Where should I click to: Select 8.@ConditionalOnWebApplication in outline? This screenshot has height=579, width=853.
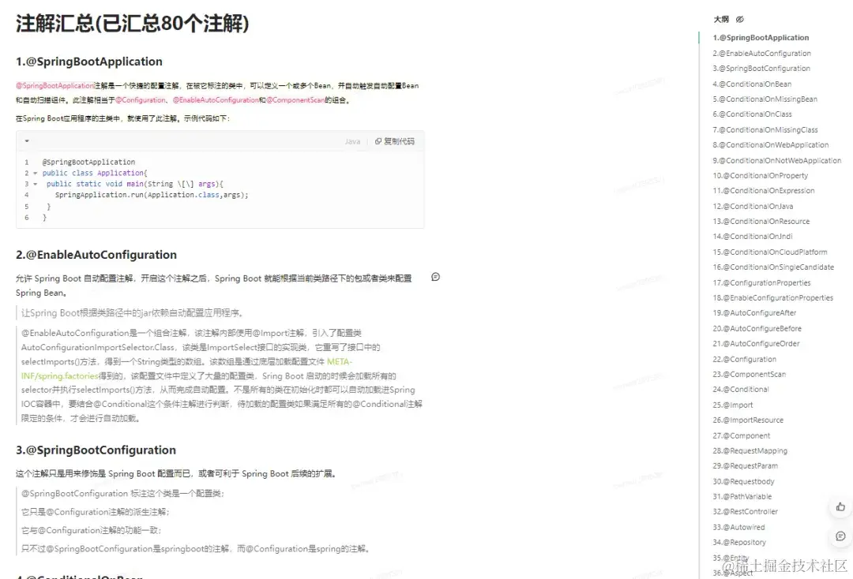click(x=770, y=145)
